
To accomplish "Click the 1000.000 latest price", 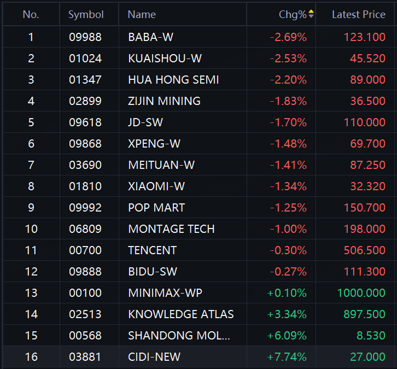I will [x=361, y=293].
